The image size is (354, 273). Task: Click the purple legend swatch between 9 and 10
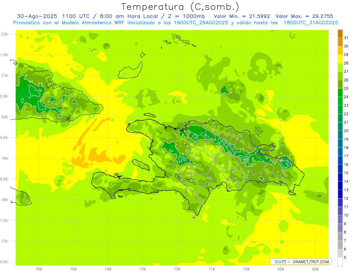340,220
